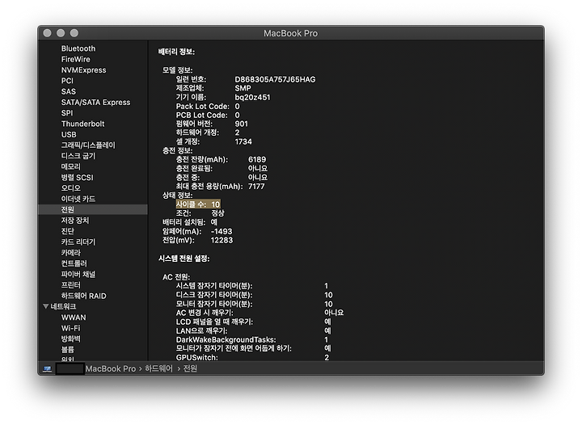Screen dimensions: 582x425
Task: Select 카드 리더기 in the sidebar
Action: click(x=78, y=242)
